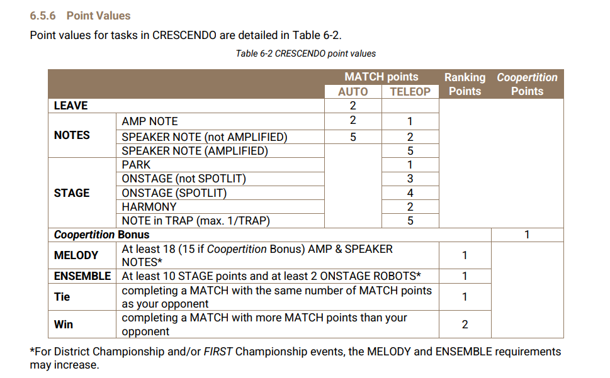
Task: Select the Win row label
Action: (x=64, y=325)
